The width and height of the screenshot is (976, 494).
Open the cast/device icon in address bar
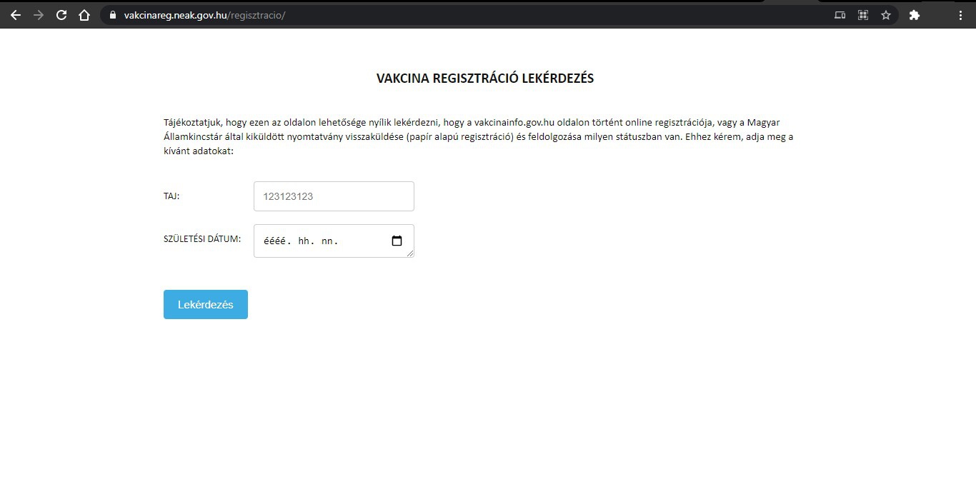(x=840, y=15)
